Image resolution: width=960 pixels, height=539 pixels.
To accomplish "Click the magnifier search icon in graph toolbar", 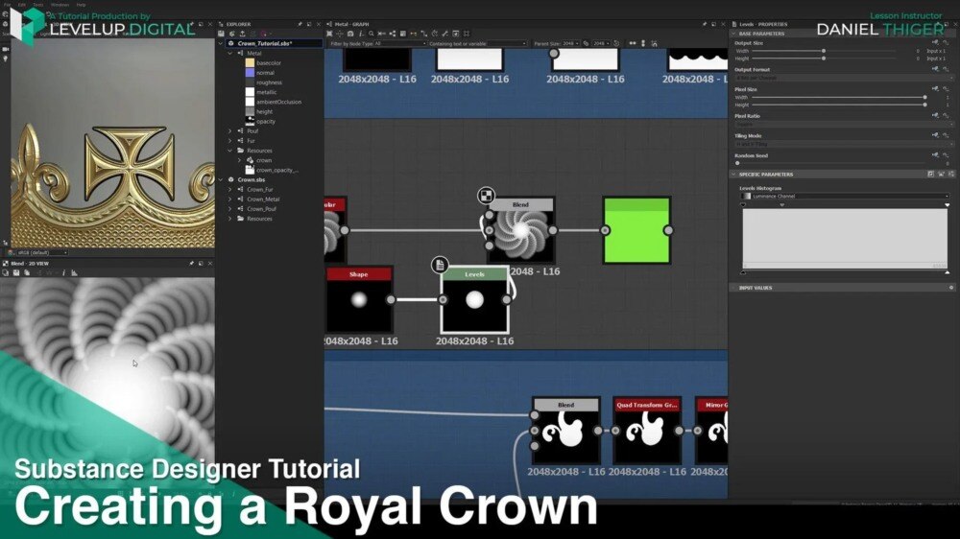I will click(371, 34).
